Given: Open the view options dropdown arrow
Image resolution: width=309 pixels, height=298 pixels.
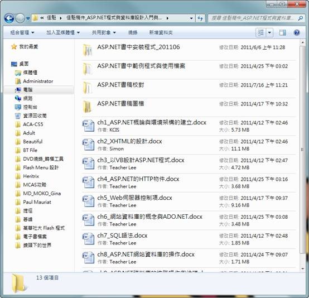Looking at the screenshot, I should coord(269,32).
